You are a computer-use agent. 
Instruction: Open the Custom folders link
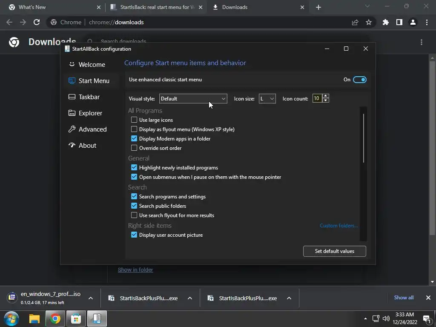click(x=338, y=226)
